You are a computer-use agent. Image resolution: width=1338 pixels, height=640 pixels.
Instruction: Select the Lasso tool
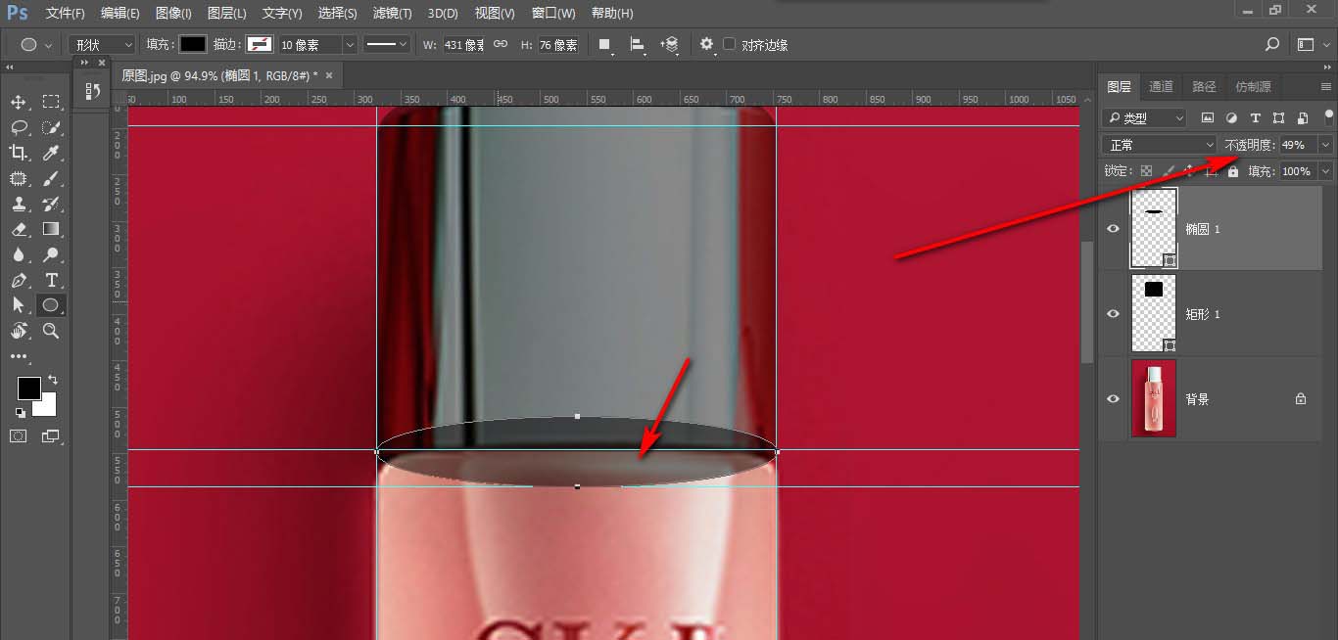tap(19, 127)
